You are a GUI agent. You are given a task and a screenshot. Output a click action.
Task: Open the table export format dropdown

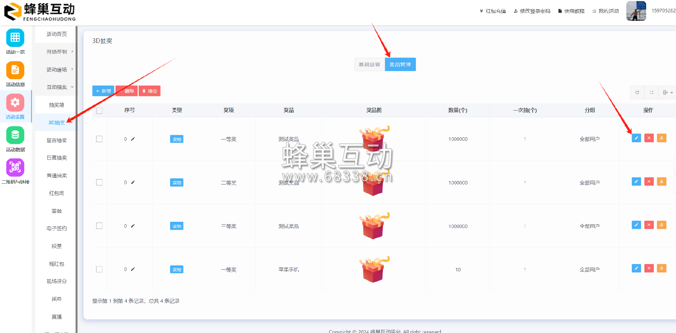click(667, 92)
